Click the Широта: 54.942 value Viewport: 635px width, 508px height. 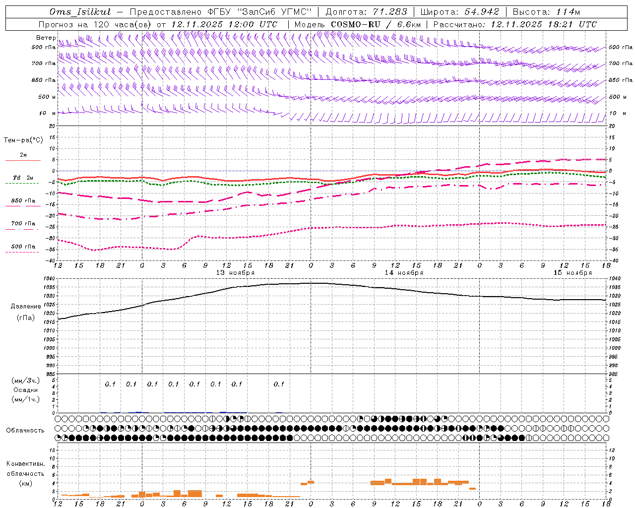pyautogui.click(x=459, y=12)
